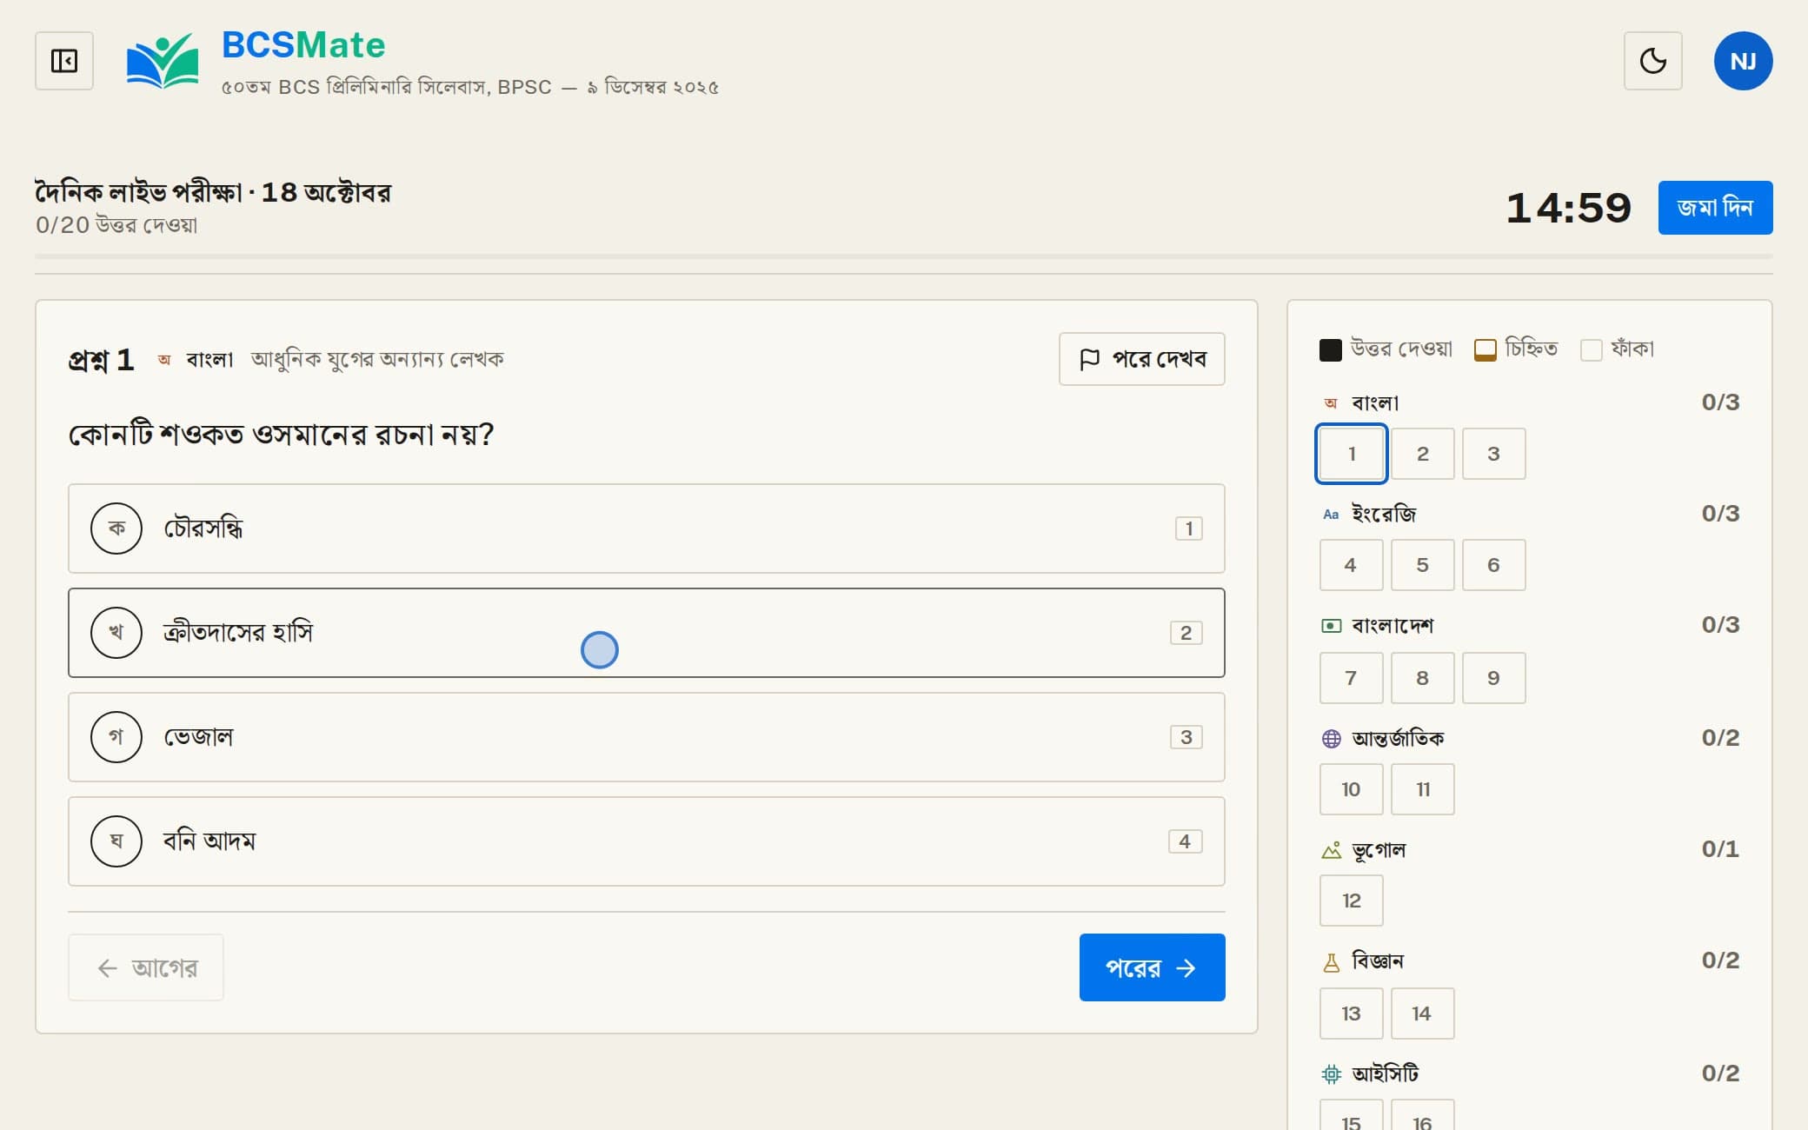Jump to question 14 in navigator
This screenshot has width=1808, height=1130.
click(x=1422, y=1014)
